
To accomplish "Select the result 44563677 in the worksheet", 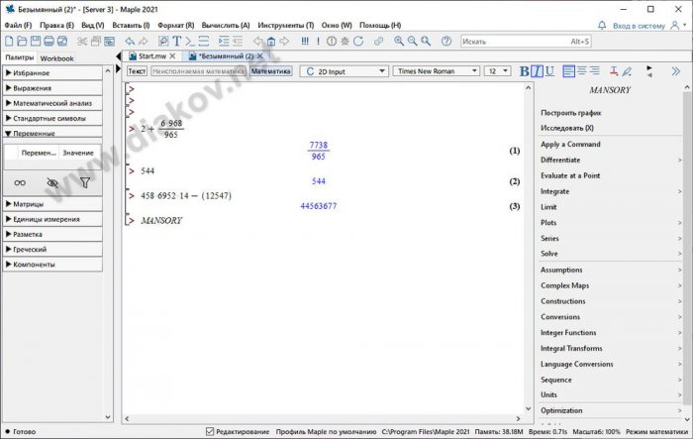I will [x=318, y=206].
